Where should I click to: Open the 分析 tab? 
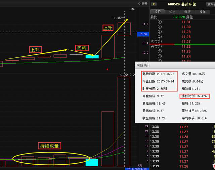(187, 12)
